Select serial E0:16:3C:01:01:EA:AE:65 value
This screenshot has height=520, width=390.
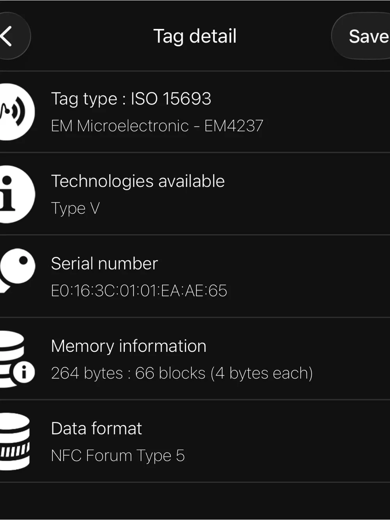pos(139,291)
